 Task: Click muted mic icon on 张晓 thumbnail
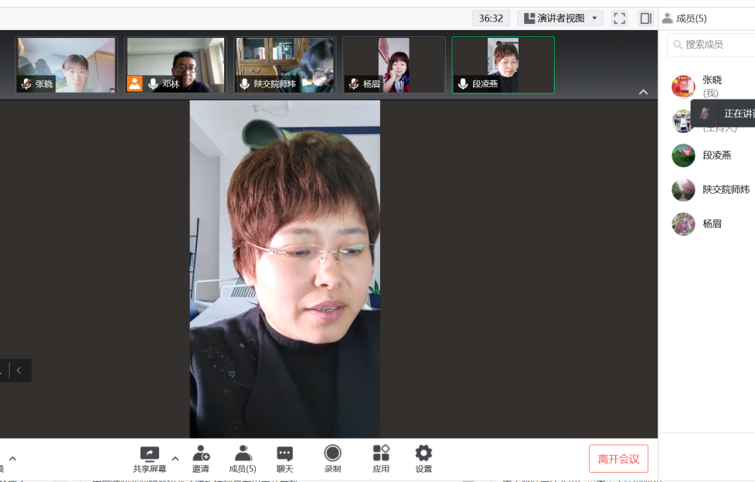[x=26, y=83]
